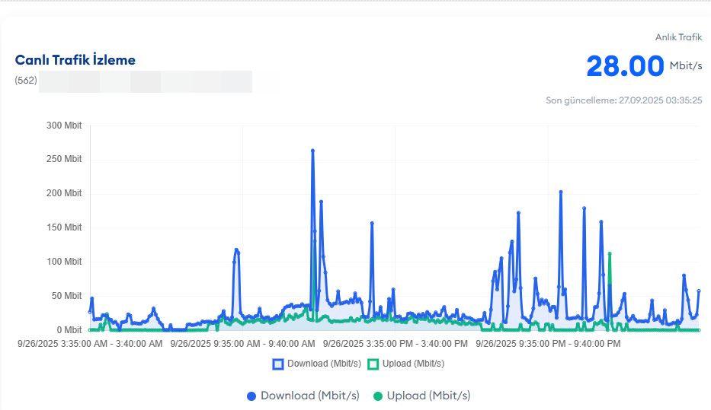Select the 28.00 Mbit/s live traffic value
Image resolution: width=711 pixels, height=410 pixels.
(x=644, y=66)
